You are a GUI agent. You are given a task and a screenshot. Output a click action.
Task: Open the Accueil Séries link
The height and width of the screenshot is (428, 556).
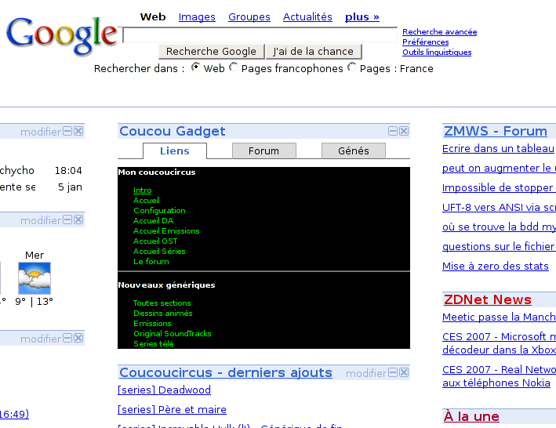[159, 251]
